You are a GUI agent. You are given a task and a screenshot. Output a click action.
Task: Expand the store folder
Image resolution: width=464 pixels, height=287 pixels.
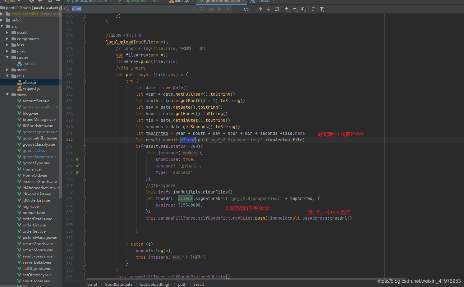click(x=7, y=70)
